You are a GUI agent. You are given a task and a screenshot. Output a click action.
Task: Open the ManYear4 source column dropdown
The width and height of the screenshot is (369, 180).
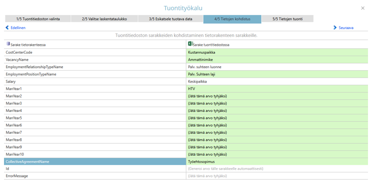277,110
